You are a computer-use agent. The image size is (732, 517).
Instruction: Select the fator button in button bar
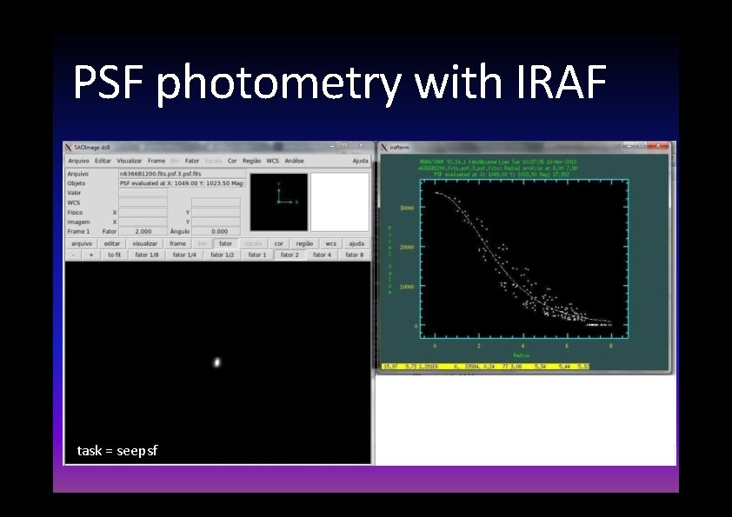225,243
